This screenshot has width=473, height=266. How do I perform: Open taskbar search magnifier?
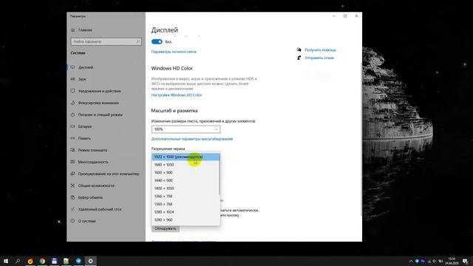(x=18, y=261)
